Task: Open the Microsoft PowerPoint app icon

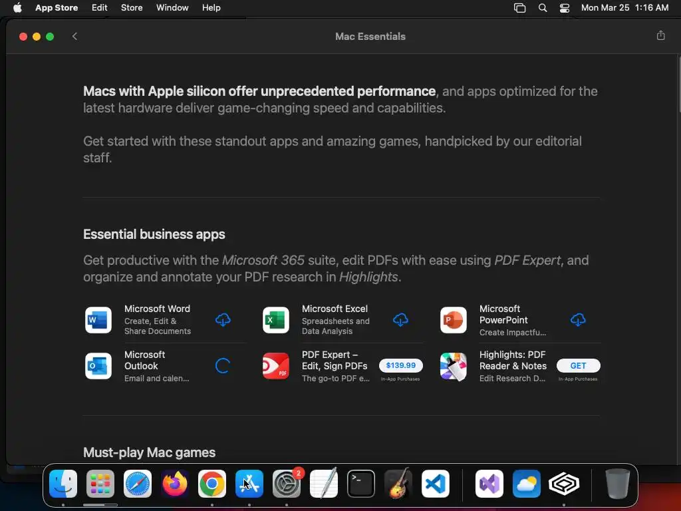Action: click(x=453, y=320)
